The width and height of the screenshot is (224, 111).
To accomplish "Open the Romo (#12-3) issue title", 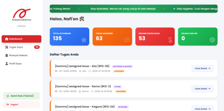I will [83, 86].
